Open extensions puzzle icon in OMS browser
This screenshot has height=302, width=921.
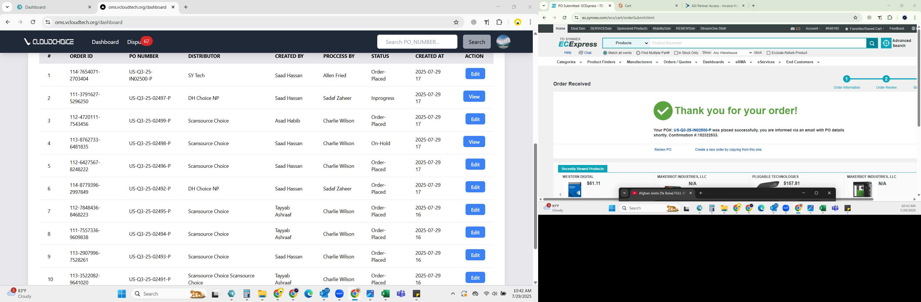499,22
